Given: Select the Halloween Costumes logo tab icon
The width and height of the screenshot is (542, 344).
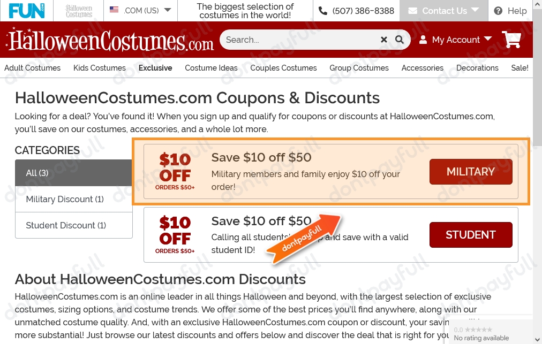Looking at the screenshot, I should (x=78, y=10).
